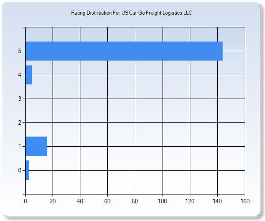Viewport: 265px width, 221px height.
Task: Click the vertical axis label 4
Action: 19,75
